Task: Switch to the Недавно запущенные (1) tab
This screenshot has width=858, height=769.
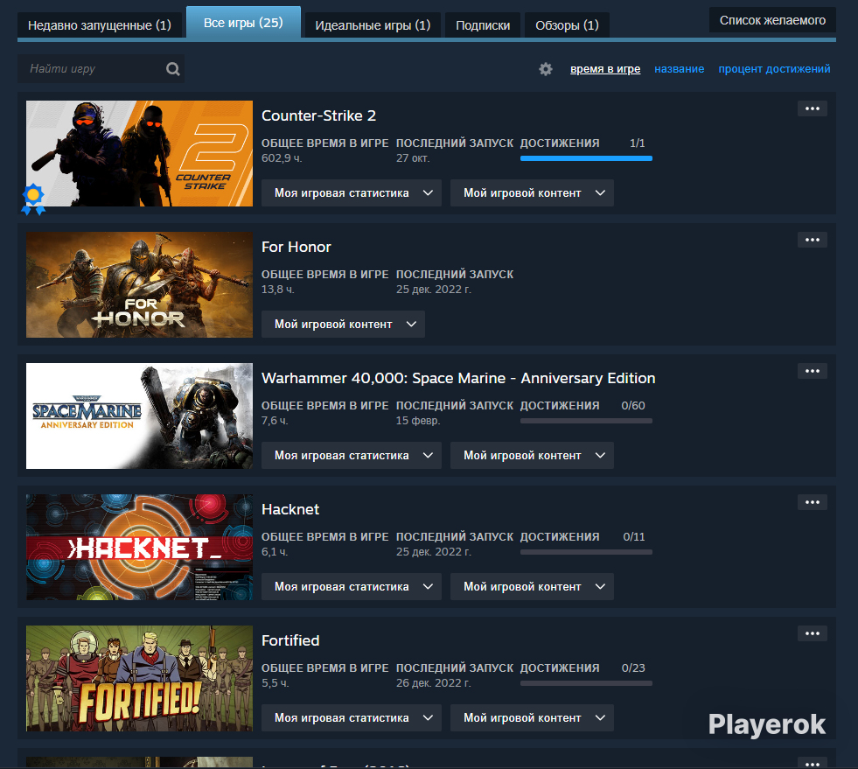Action: click(x=100, y=25)
